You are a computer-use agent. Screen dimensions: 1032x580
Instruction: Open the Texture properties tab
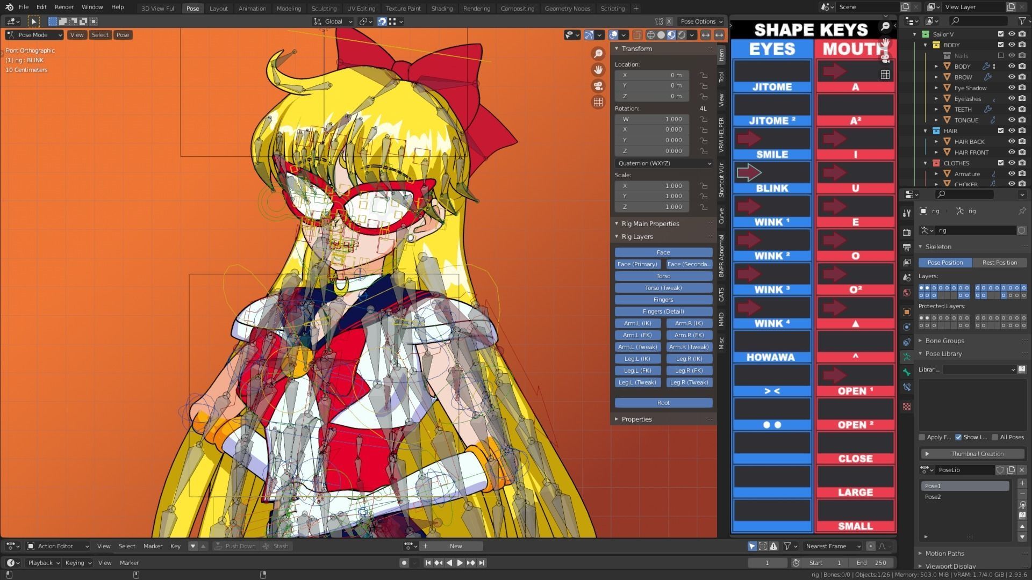907,407
